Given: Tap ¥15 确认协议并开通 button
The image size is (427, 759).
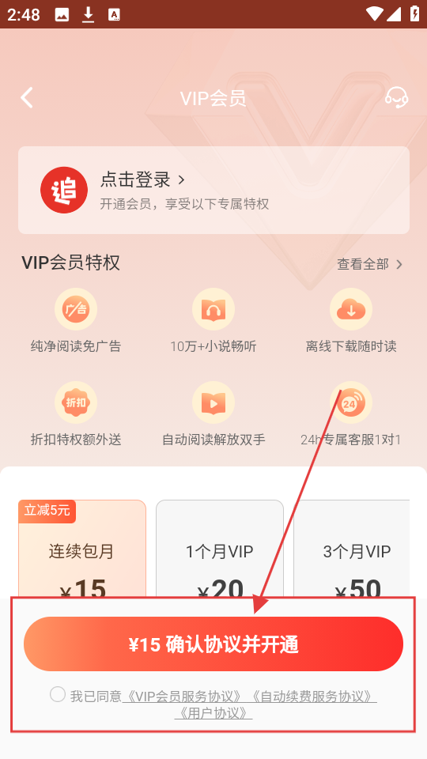Looking at the screenshot, I should point(213,644).
